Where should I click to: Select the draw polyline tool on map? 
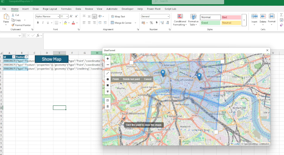coord(108,73)
